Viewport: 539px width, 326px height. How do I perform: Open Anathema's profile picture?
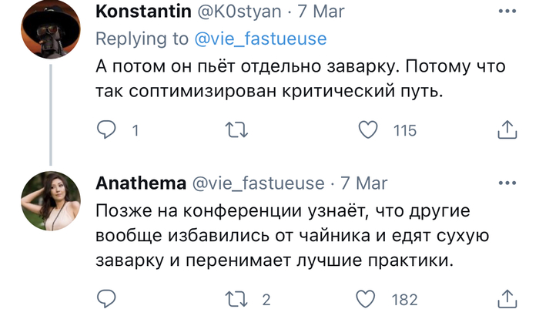tap(51, 200)
